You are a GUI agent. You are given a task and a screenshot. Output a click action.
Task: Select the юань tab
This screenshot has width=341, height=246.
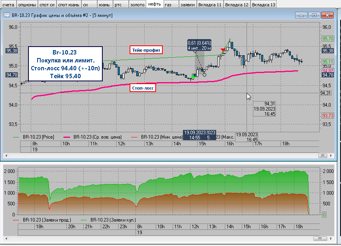point(105,4)
